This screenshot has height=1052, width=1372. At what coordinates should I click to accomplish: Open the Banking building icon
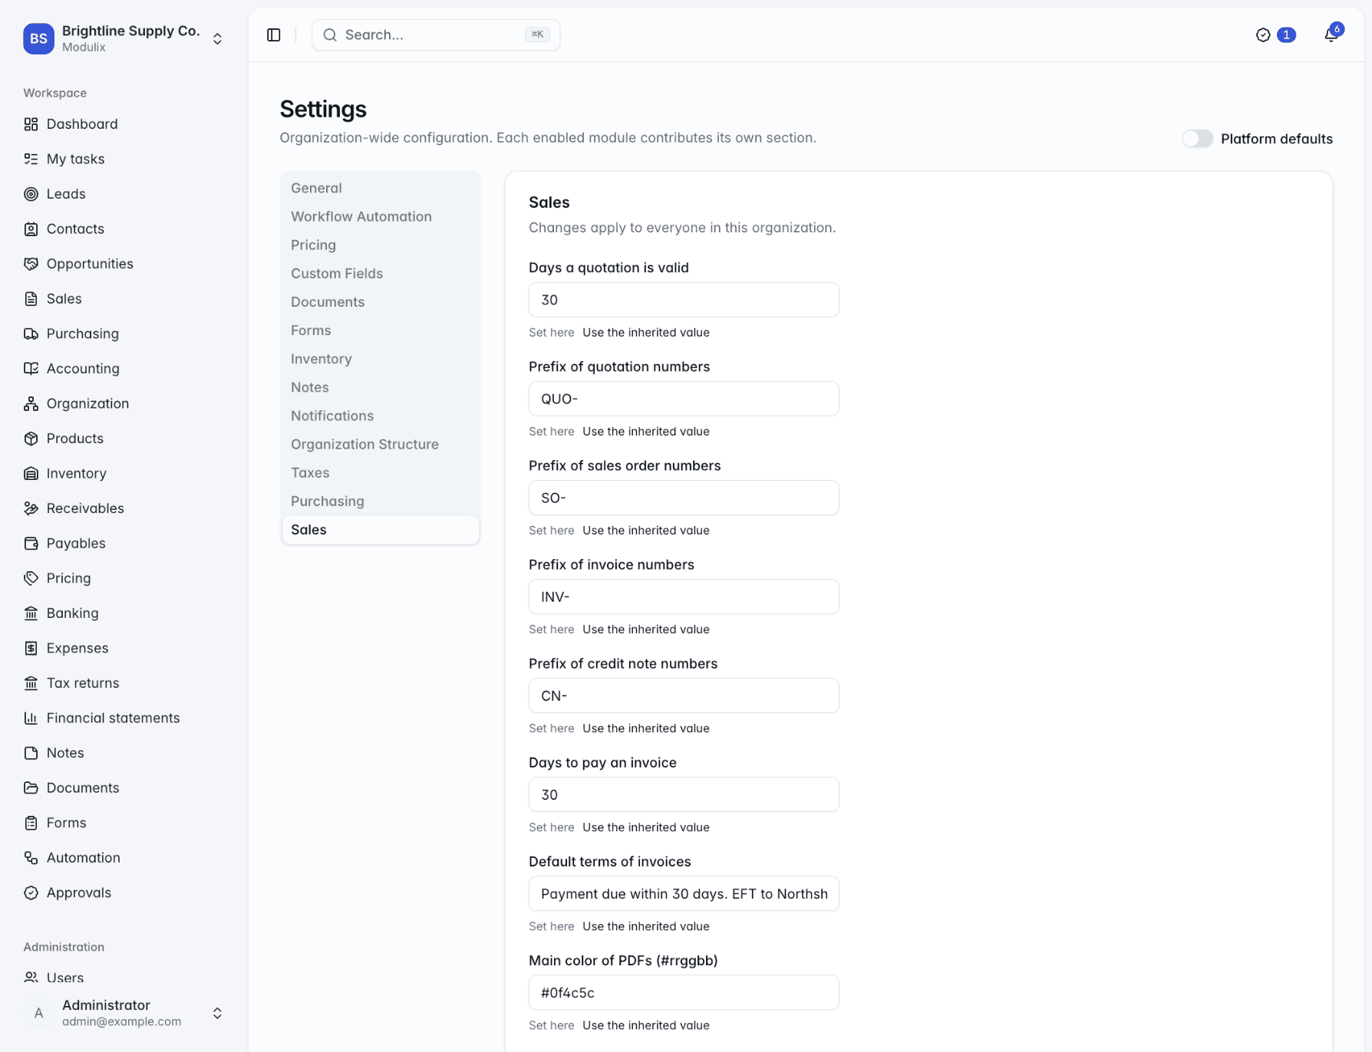click(31, 613)
